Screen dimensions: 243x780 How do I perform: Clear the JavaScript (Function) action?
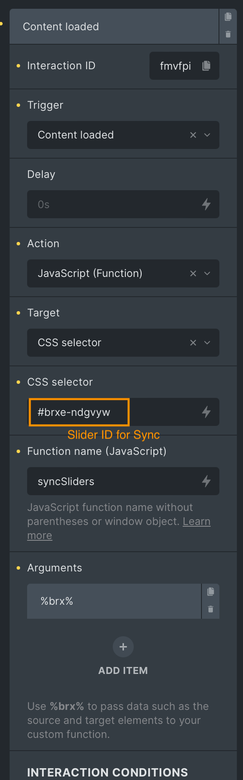pyautogui.click(x=193, y=273)
